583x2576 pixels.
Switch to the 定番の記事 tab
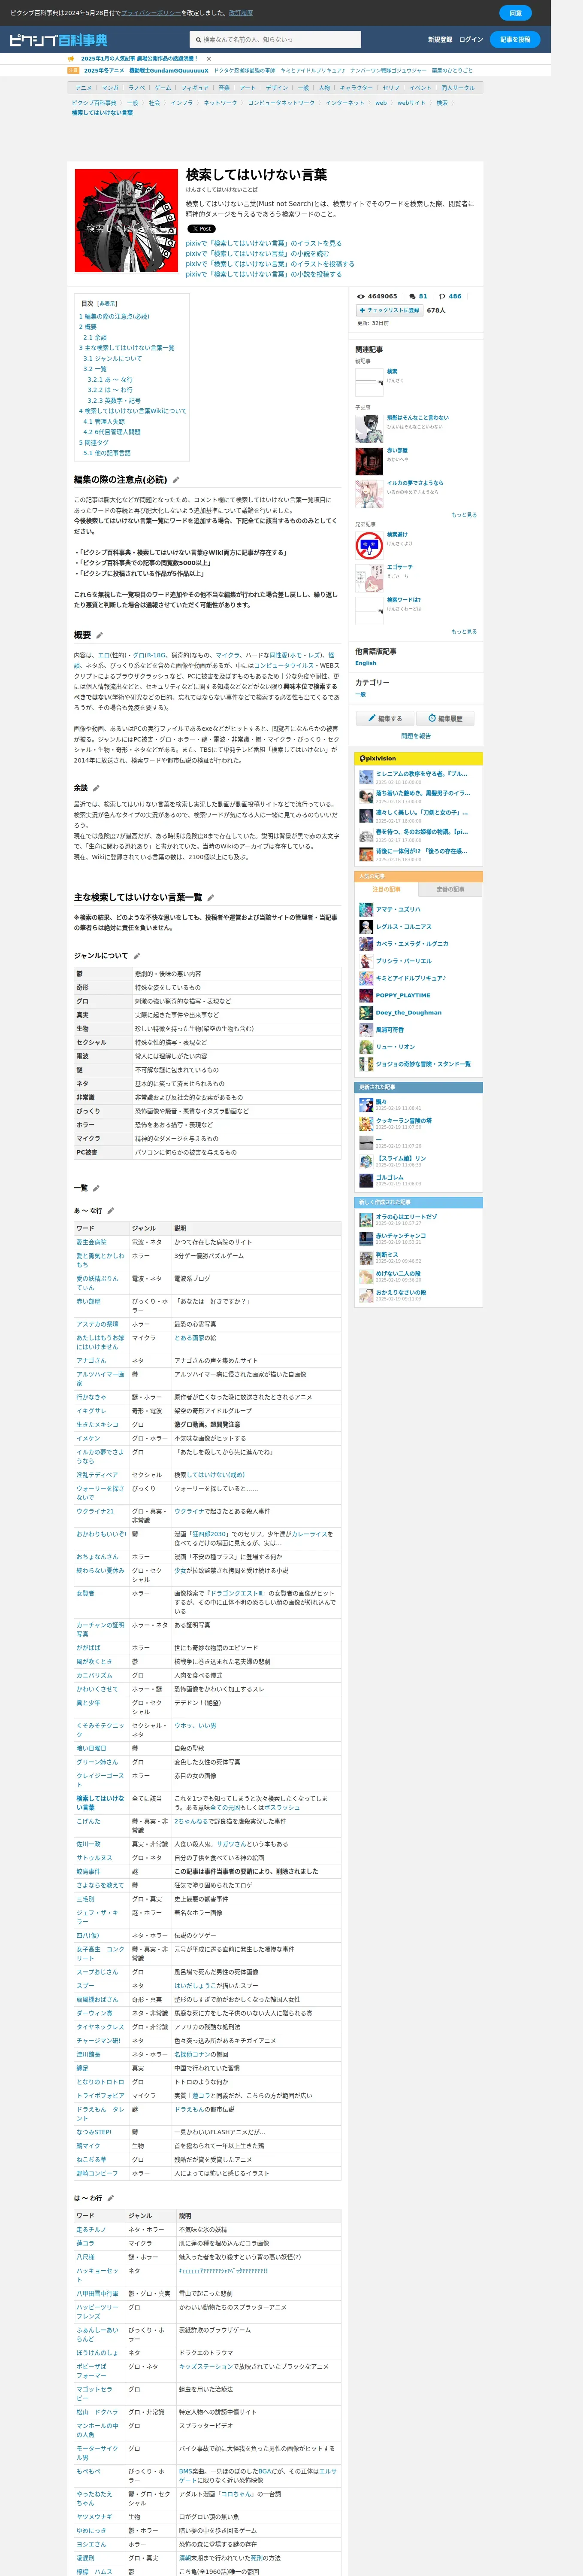(x=450, y=889)
